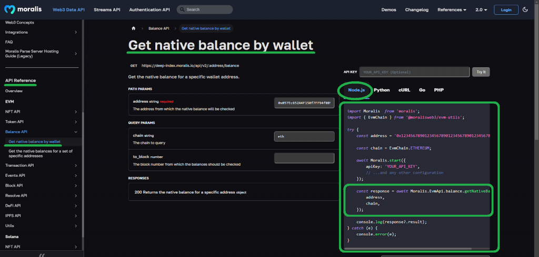Open Web3 Concepts in sidebar

coord(19,22)
